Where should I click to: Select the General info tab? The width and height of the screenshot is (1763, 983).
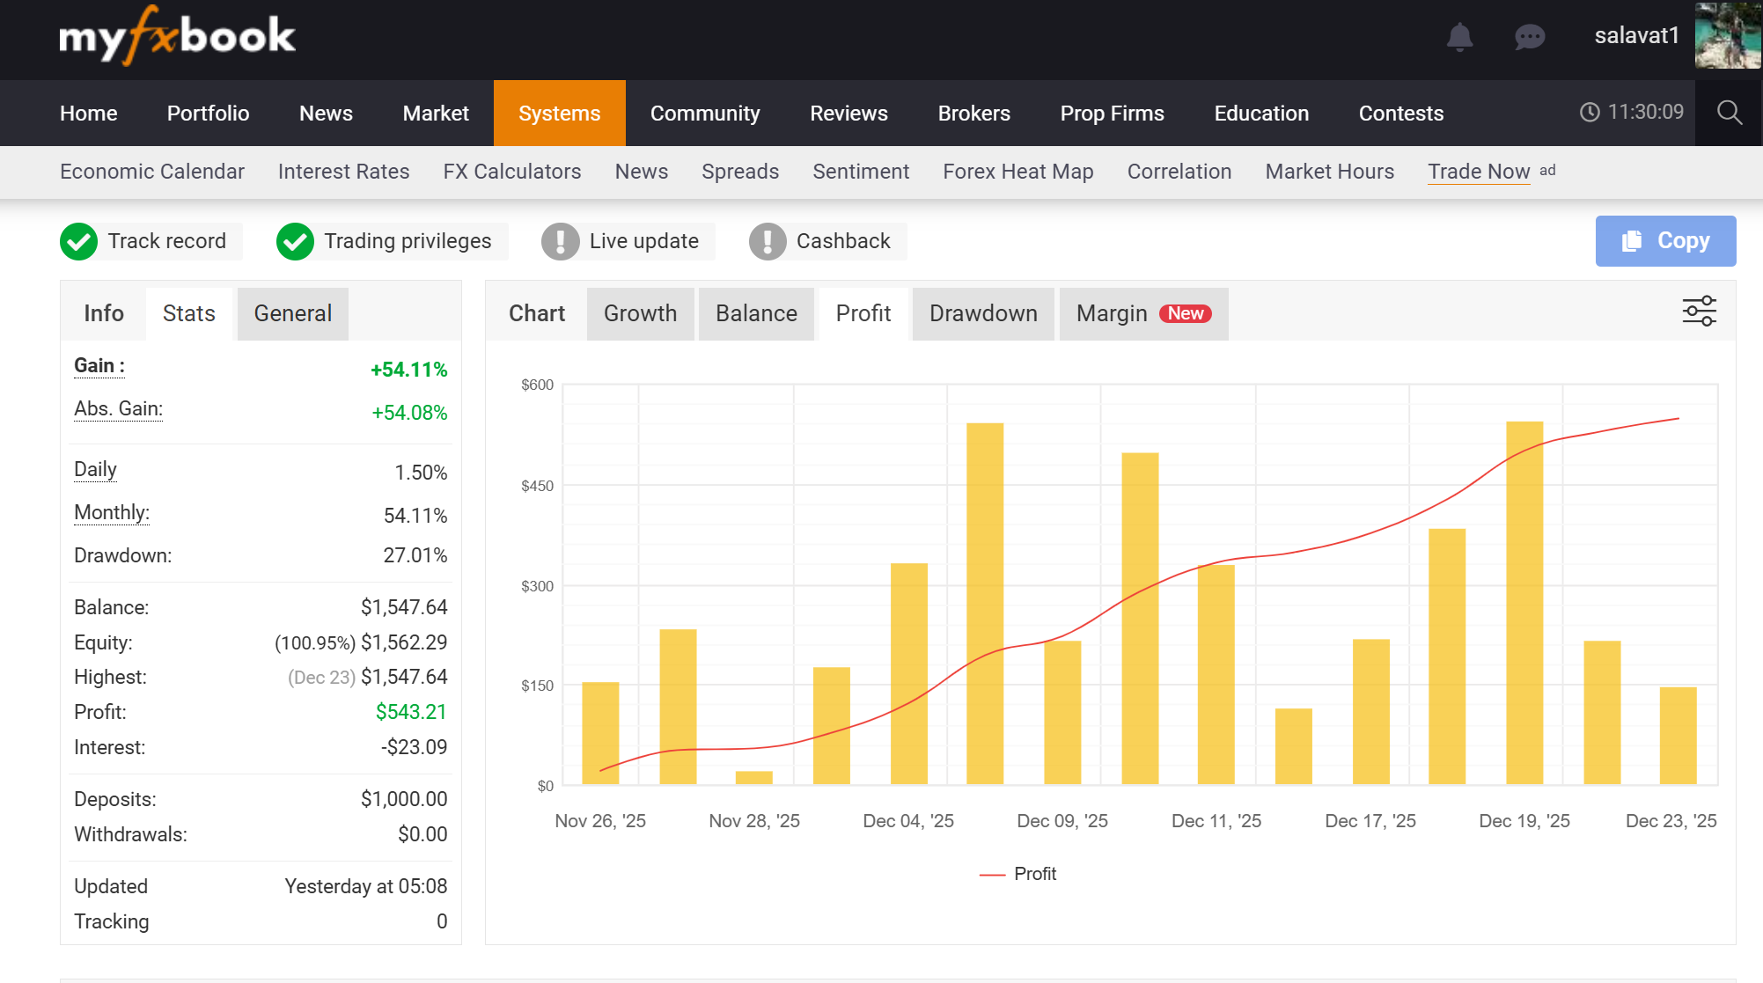pos(292,313)
